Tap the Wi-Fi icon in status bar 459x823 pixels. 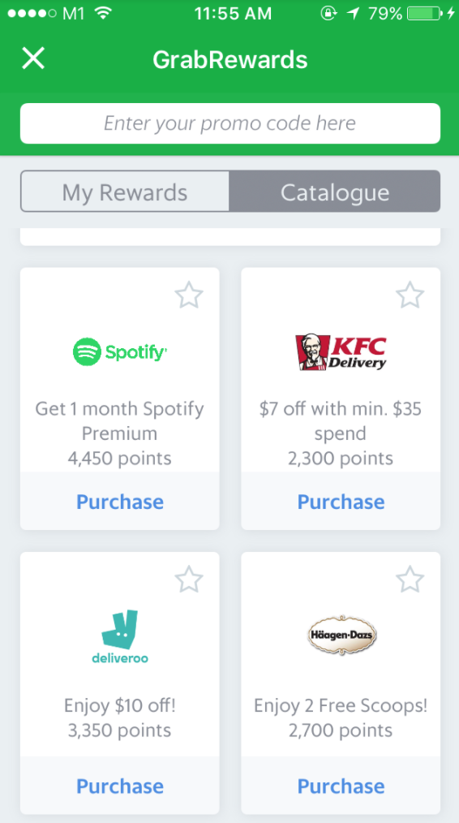[103, 13]
